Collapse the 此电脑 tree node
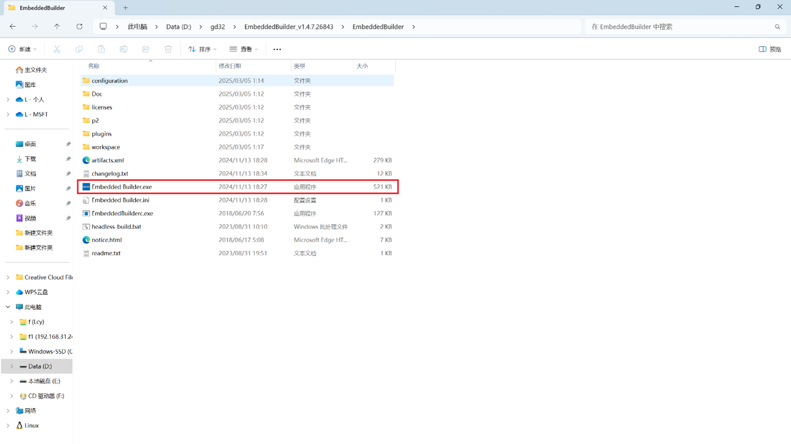 pyautogui.click(x=8, y=307)
